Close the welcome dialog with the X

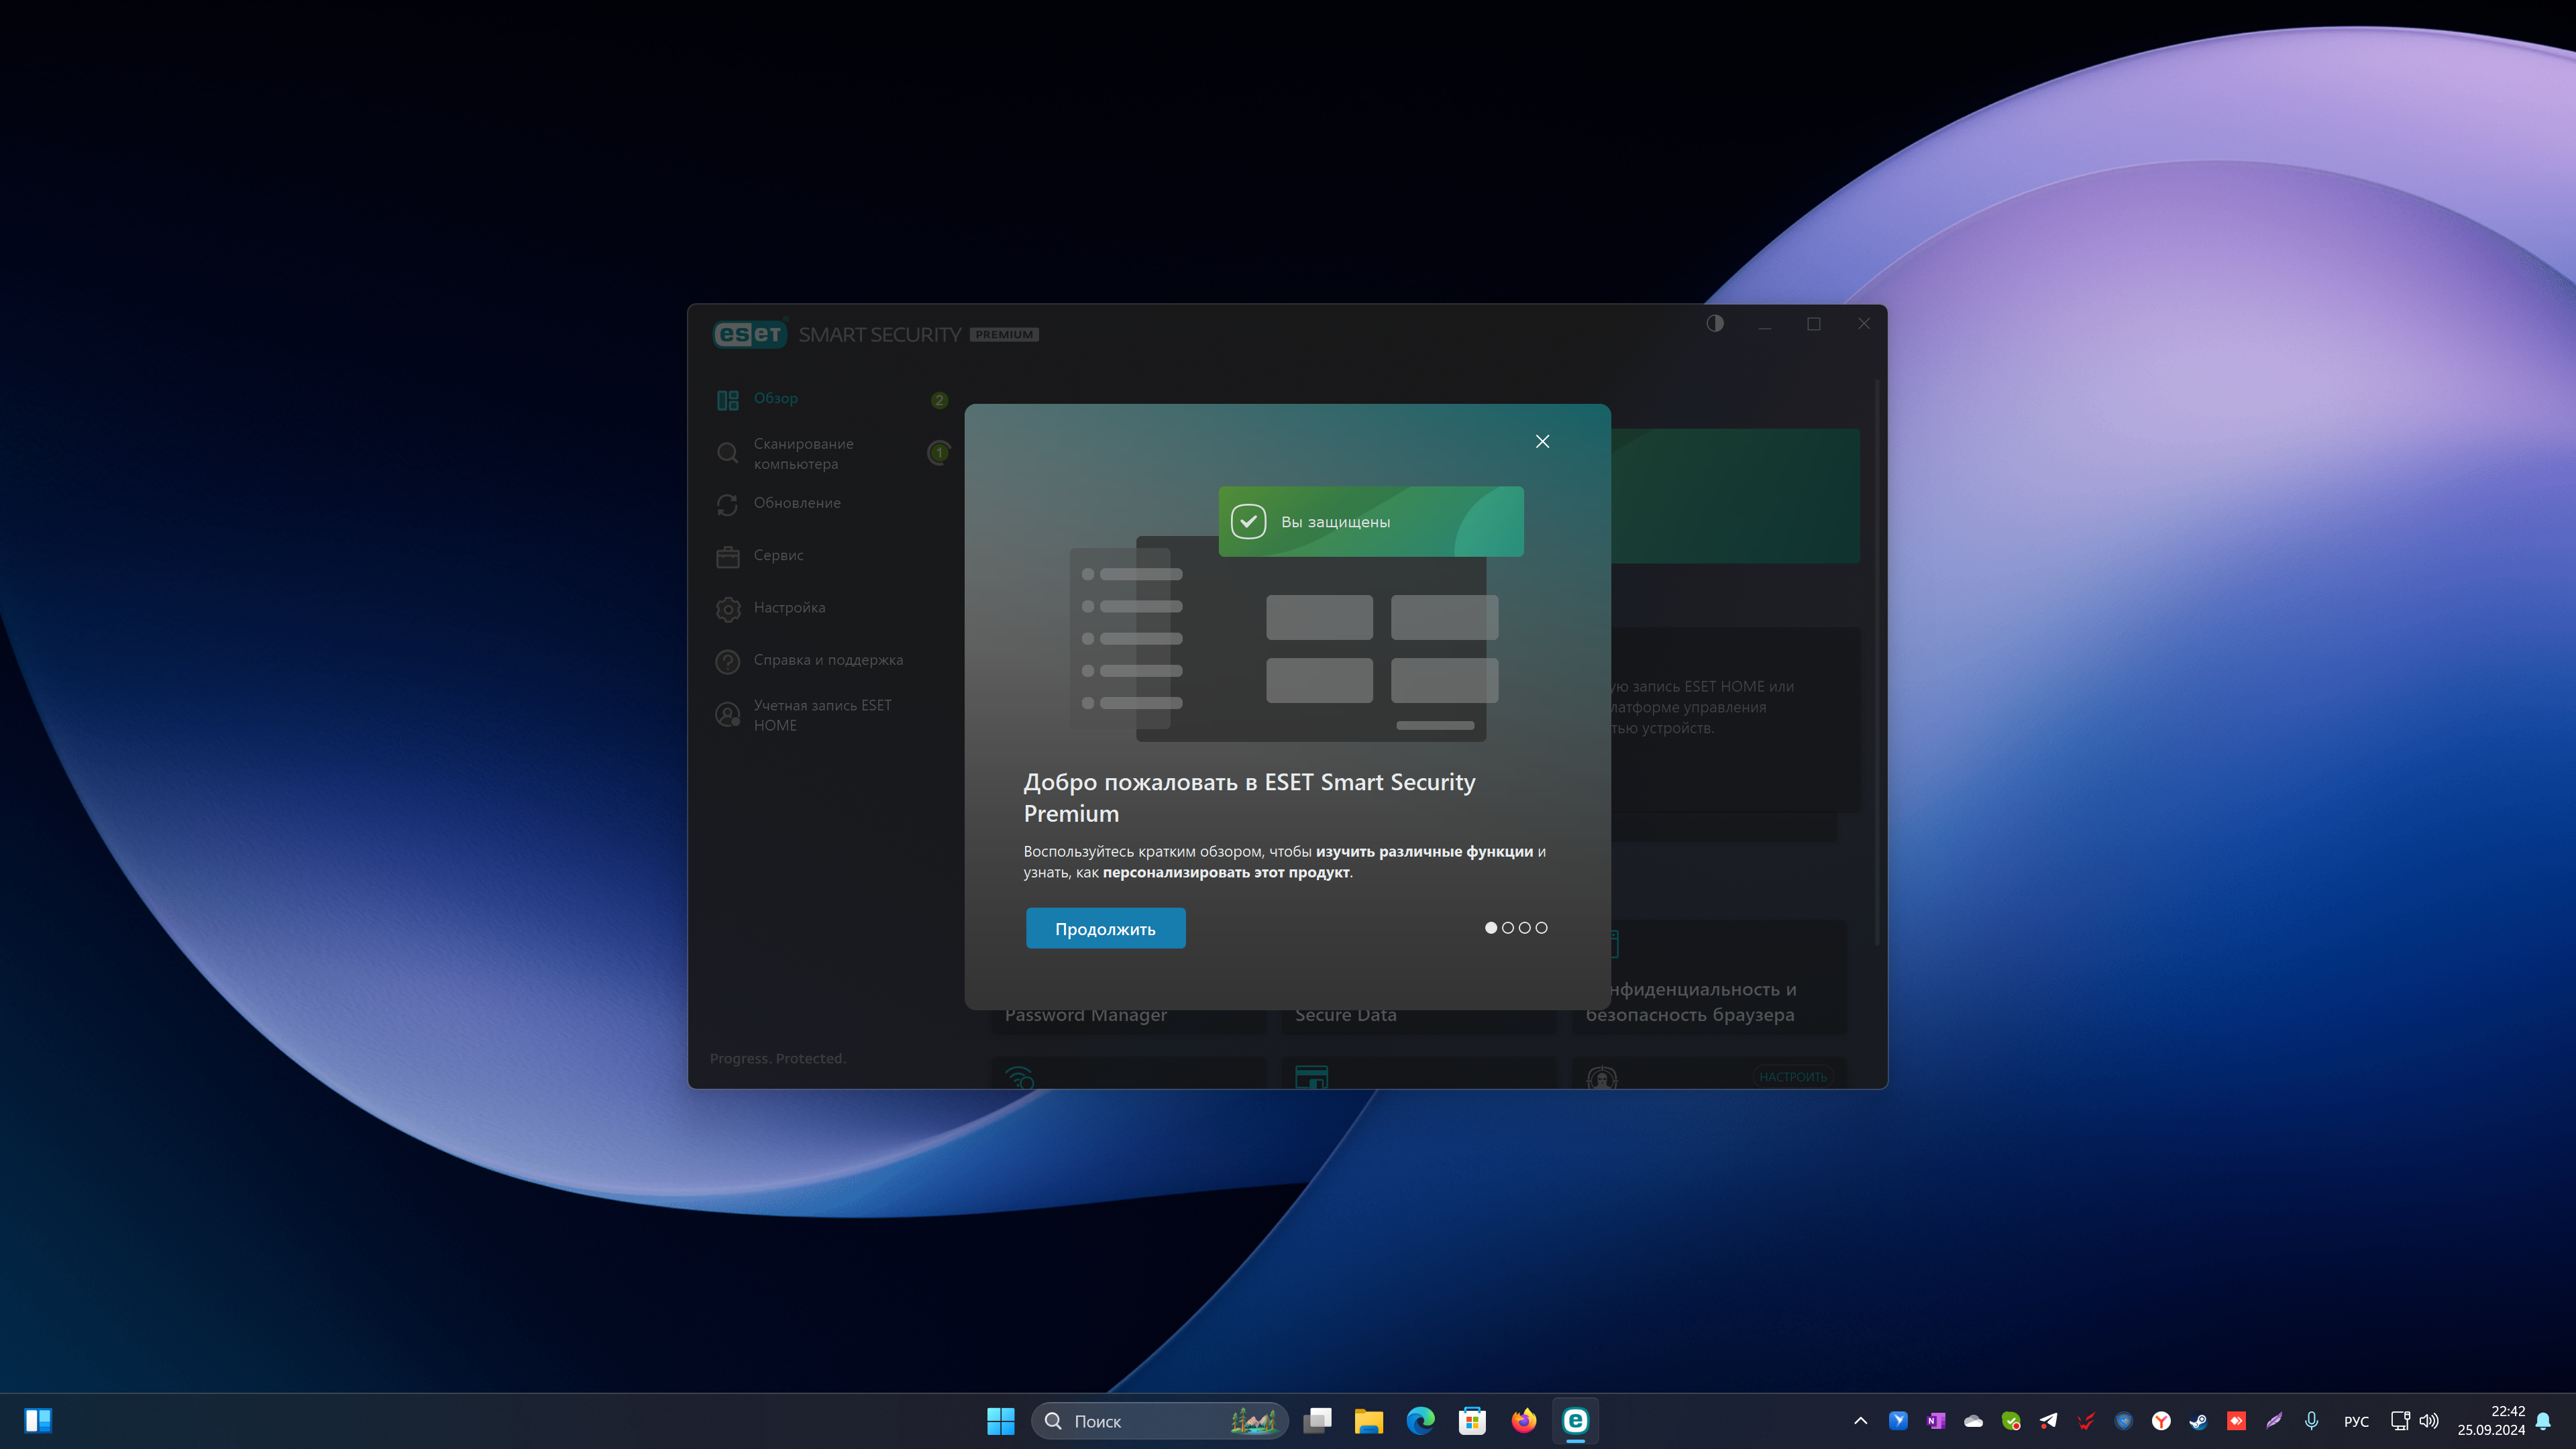pyautogui.click(x=1542, y=441)
